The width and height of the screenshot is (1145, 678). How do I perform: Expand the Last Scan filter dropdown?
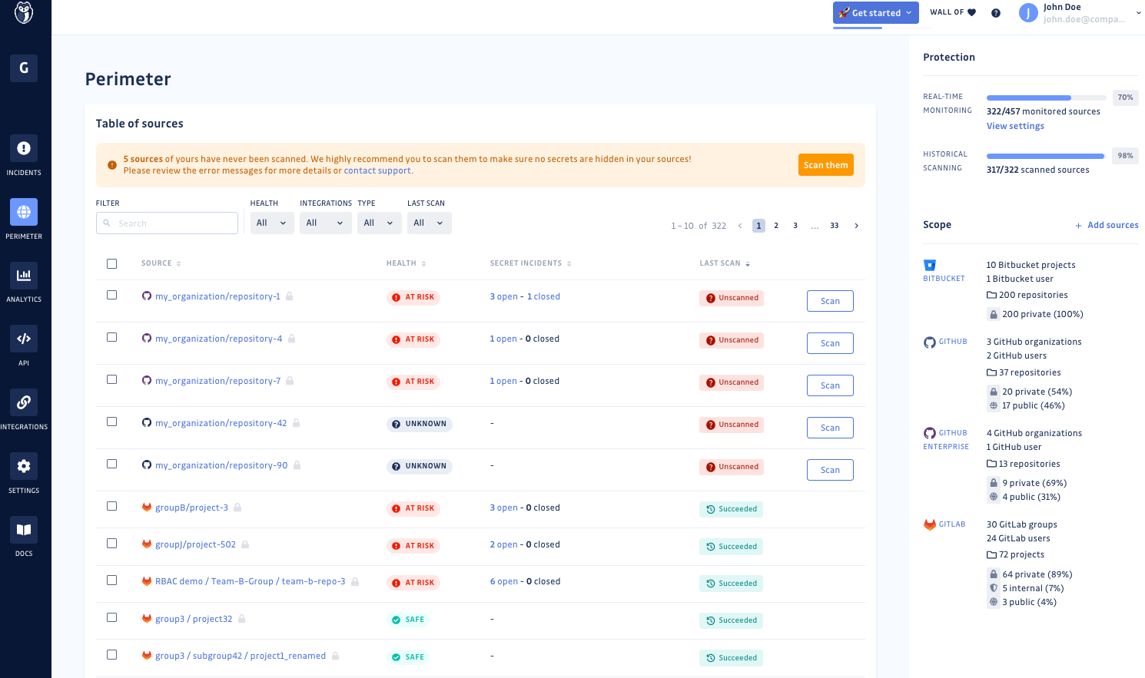click(x=429, y=223)
